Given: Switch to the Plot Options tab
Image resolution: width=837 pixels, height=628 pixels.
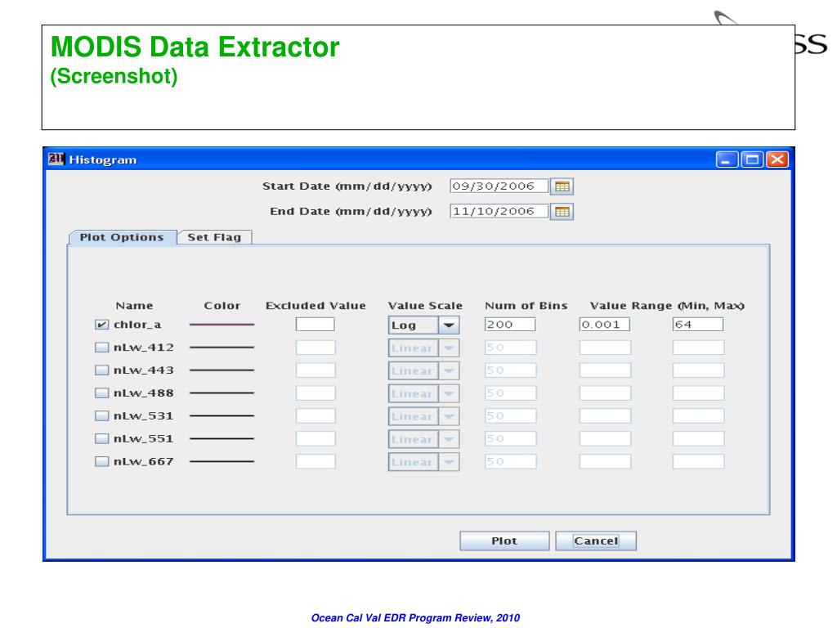Looking at the screenshot, I should (x=122, y=237).
